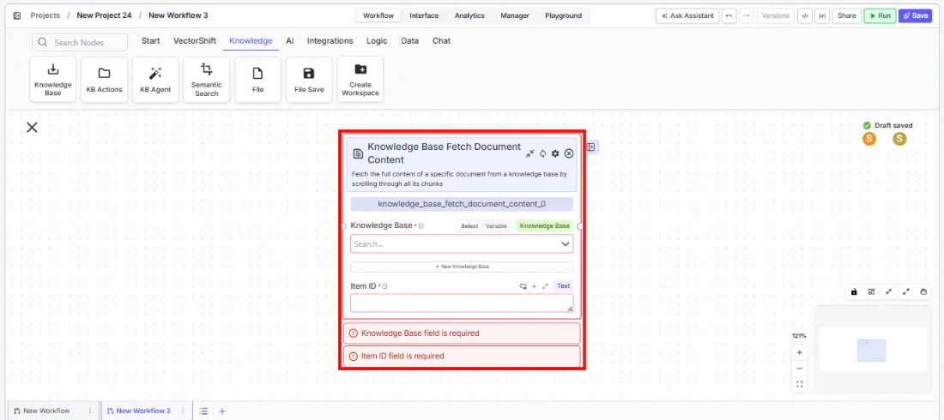Collapse the Fetch Document Content node

tap(529, 153)
